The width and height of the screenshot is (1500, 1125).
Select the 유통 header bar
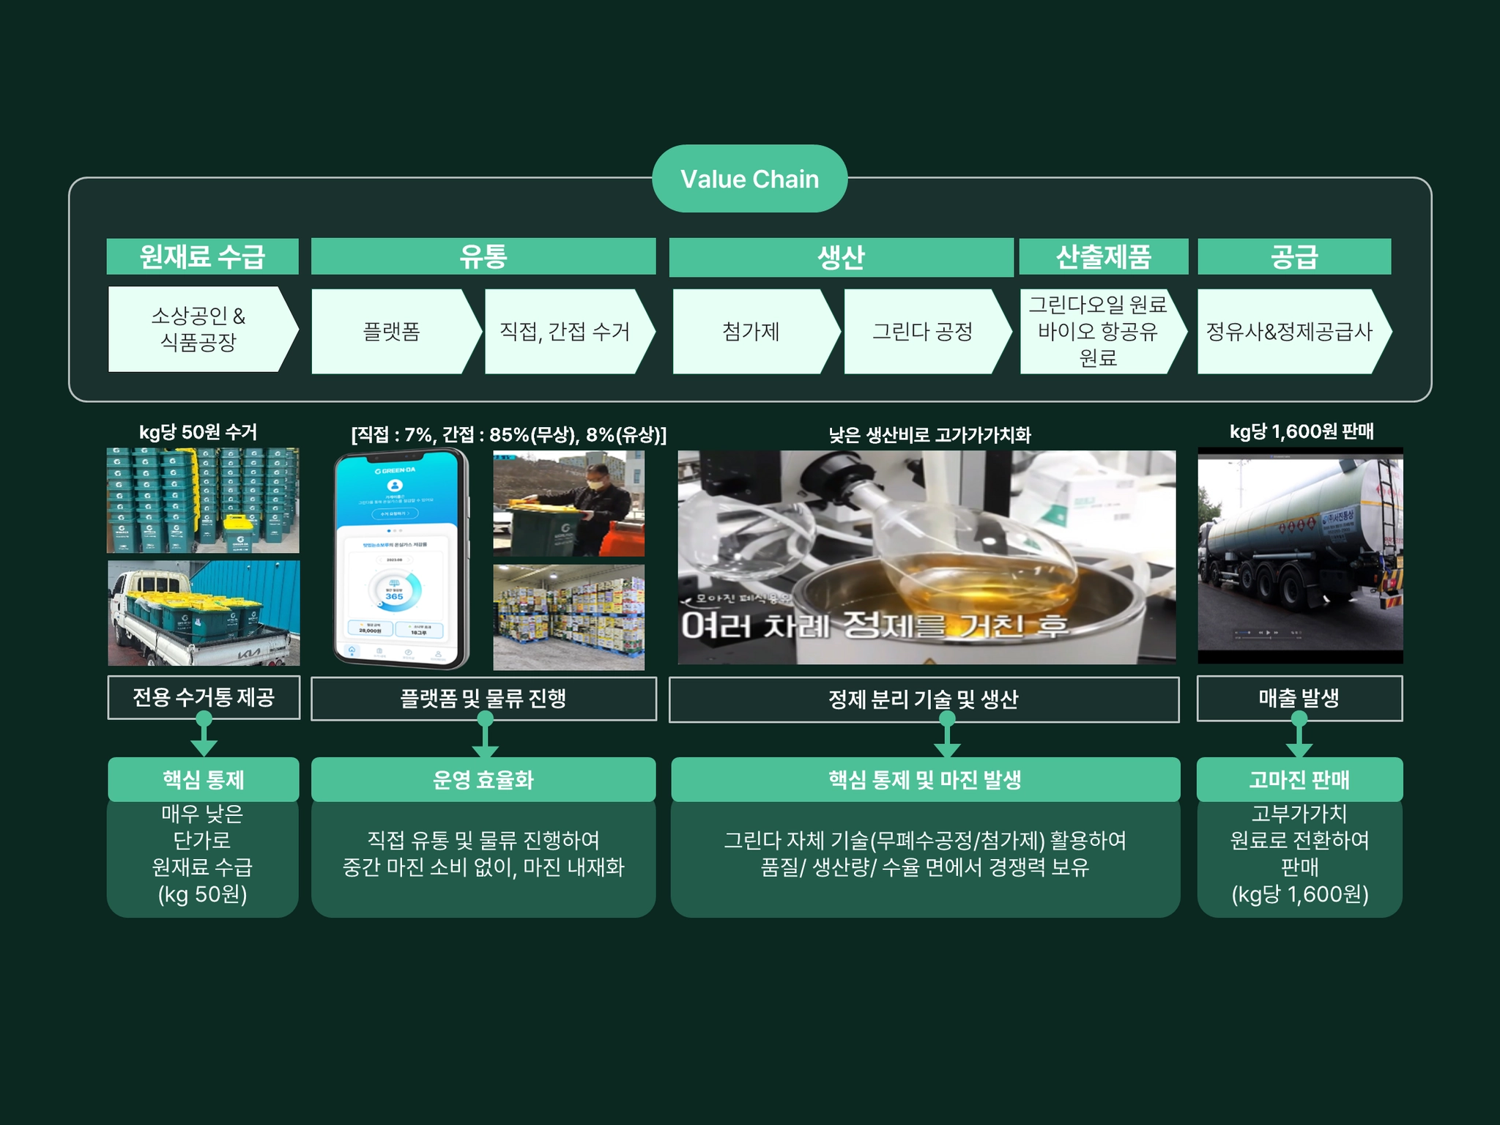483,256
